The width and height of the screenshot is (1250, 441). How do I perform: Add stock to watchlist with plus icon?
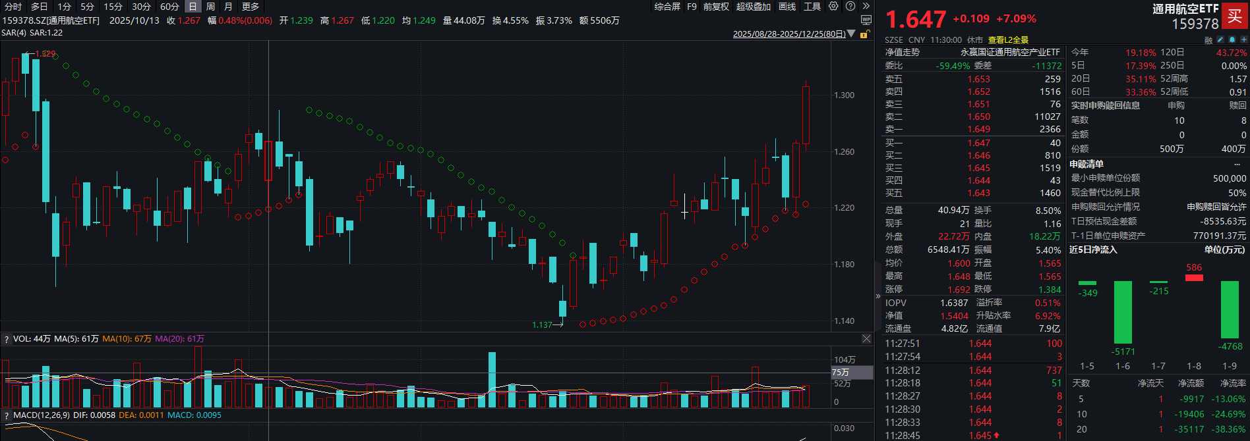coord(1243,40)
